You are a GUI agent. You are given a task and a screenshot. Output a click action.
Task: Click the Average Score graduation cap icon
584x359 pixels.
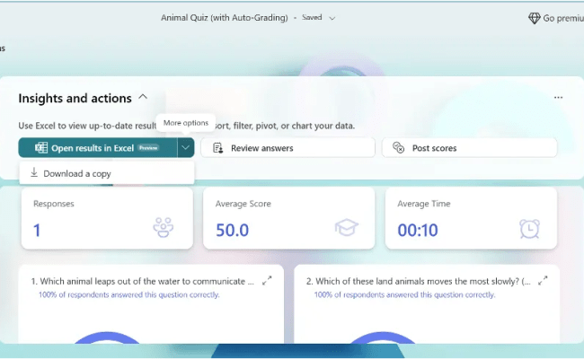347,227
